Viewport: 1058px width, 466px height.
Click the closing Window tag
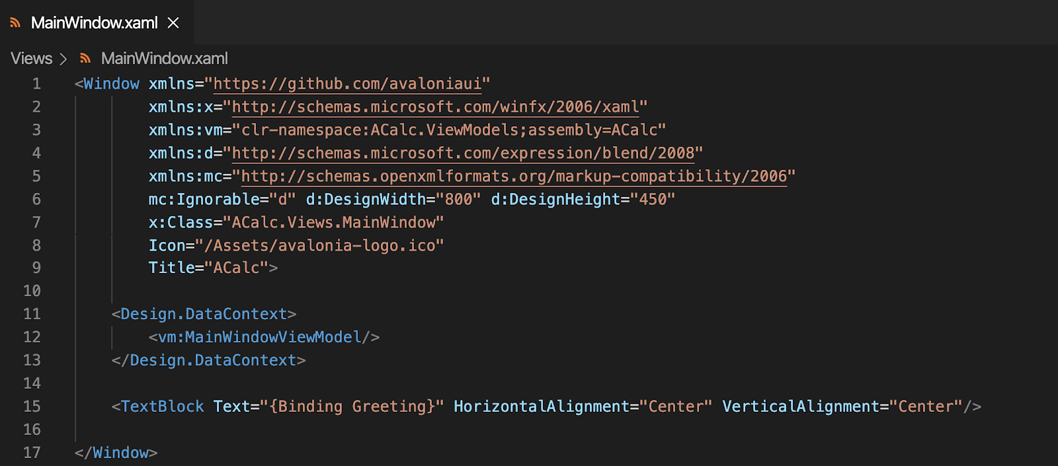click(x=120, y=453)
